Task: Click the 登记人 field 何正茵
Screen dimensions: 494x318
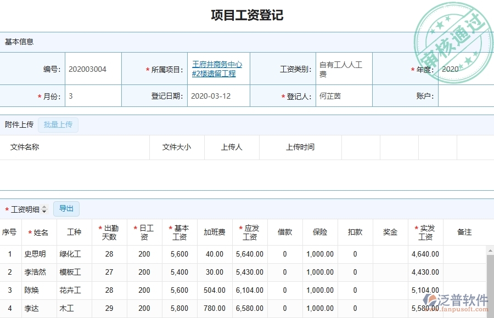Action: pos(340,95)
